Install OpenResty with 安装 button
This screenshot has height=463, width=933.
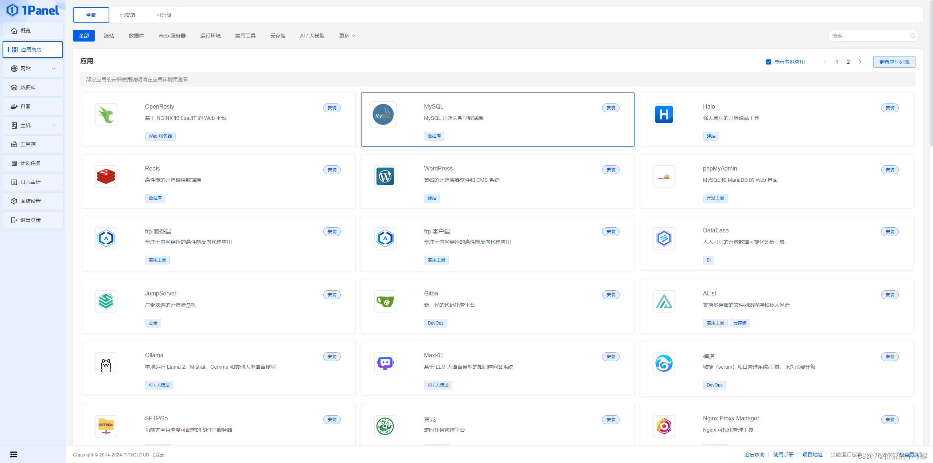tap(332, 108)
